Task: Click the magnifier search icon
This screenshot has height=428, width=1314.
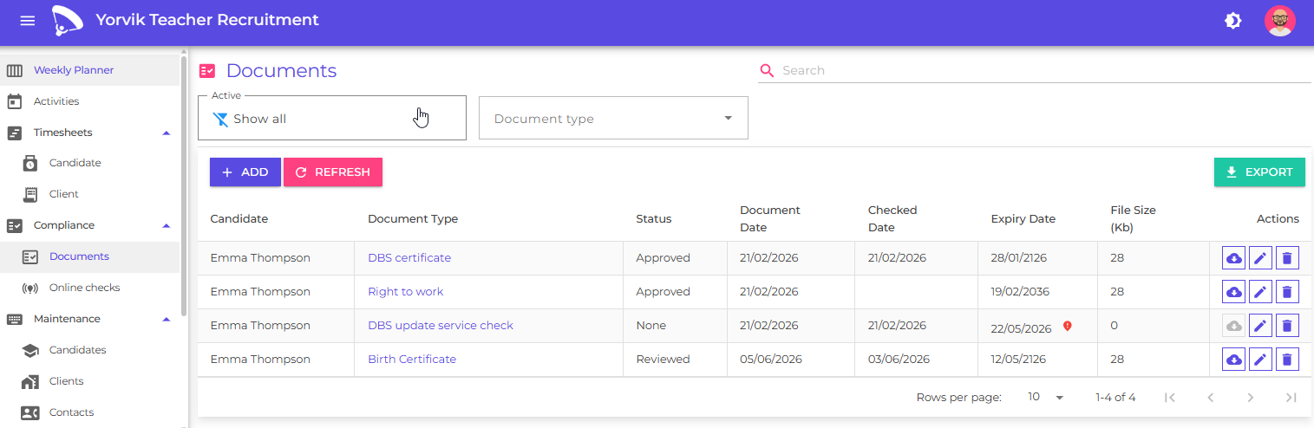Action: coord(767,70)
